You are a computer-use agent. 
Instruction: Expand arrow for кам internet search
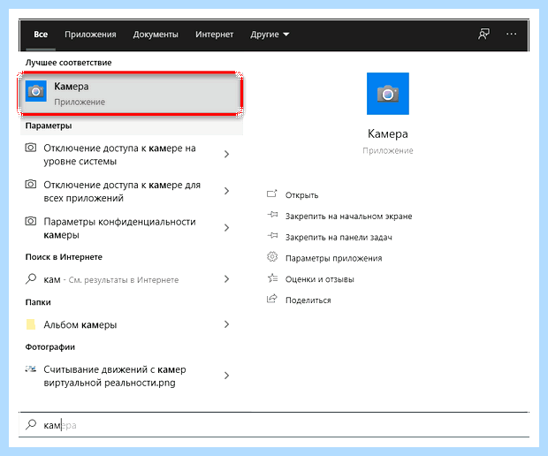tap(226, 279)
